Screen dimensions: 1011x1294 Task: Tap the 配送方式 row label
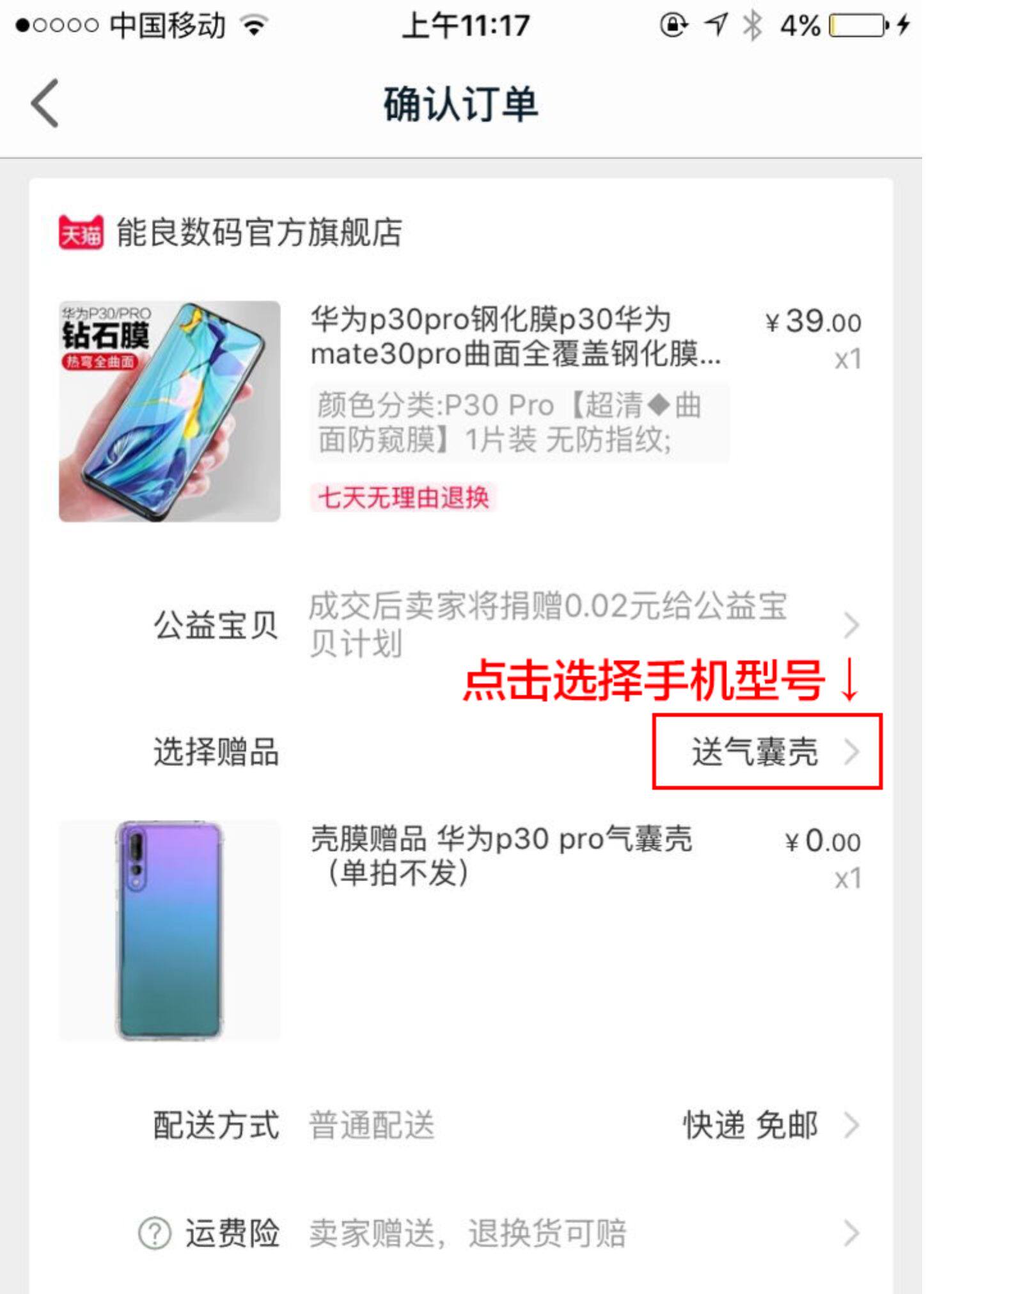pyautogui.click(x=216, y=1125)
